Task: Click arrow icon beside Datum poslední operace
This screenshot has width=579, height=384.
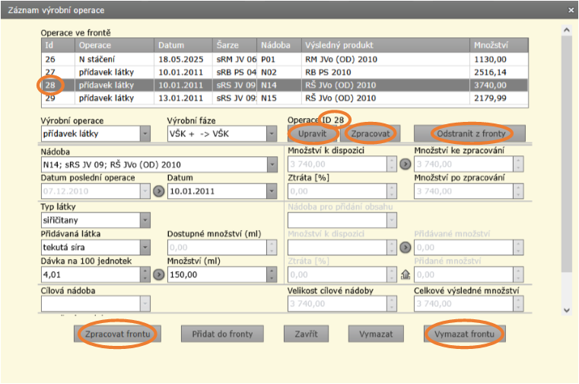Action: [x=158, y=192]
